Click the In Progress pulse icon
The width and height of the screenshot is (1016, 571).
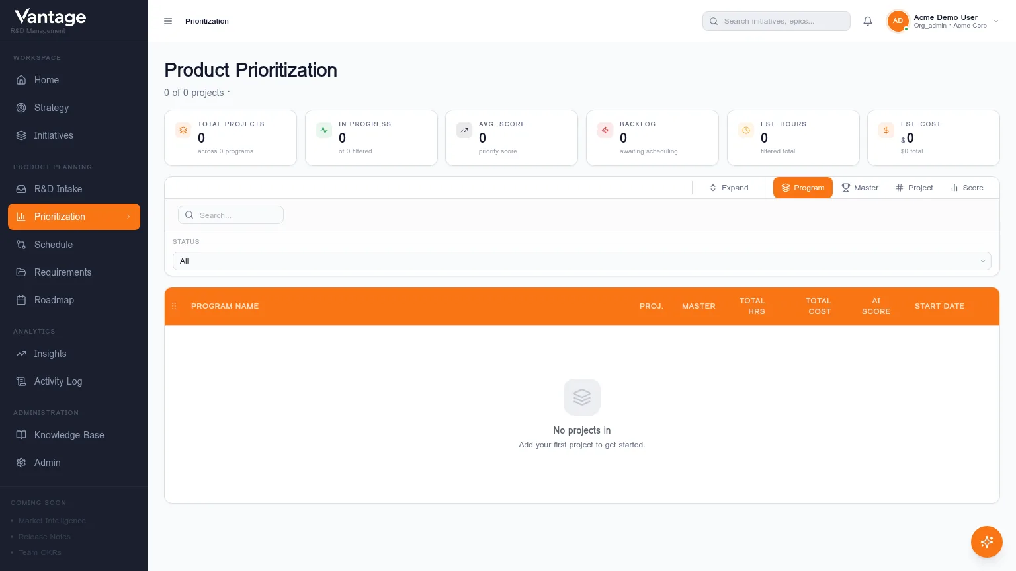pyautogui.click(x=324, y=130)
